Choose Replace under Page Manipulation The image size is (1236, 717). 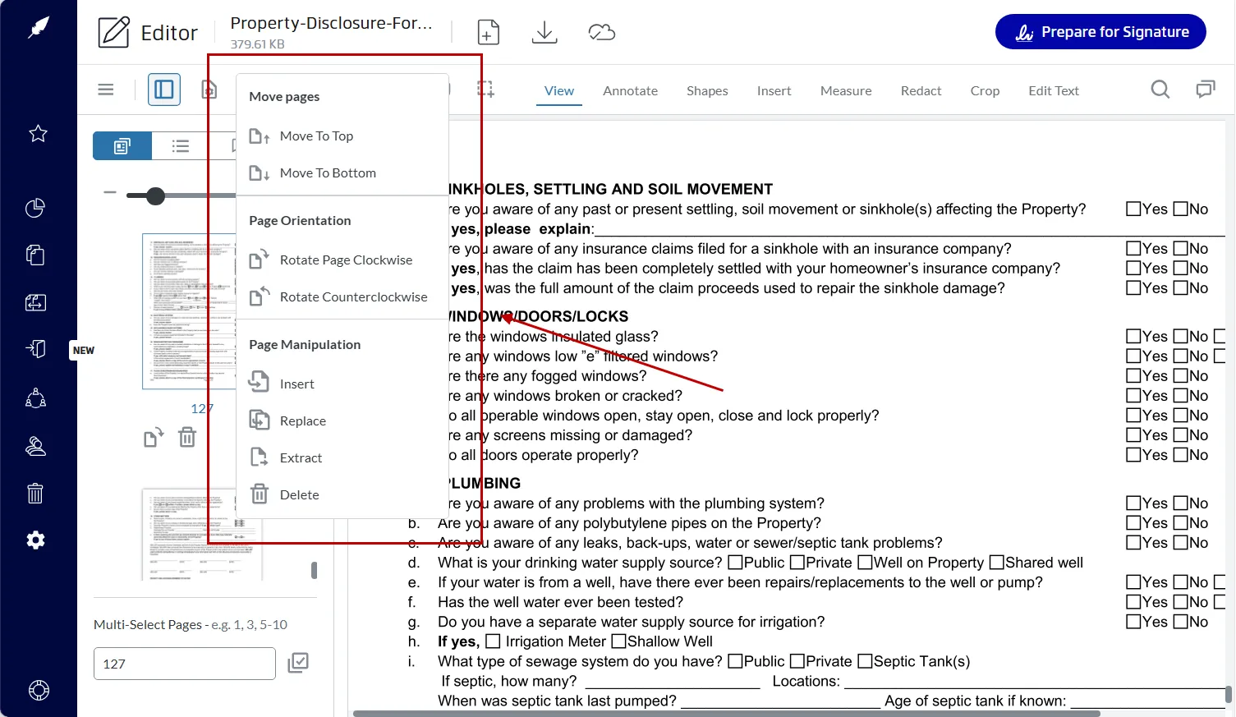tap(302, 421)
